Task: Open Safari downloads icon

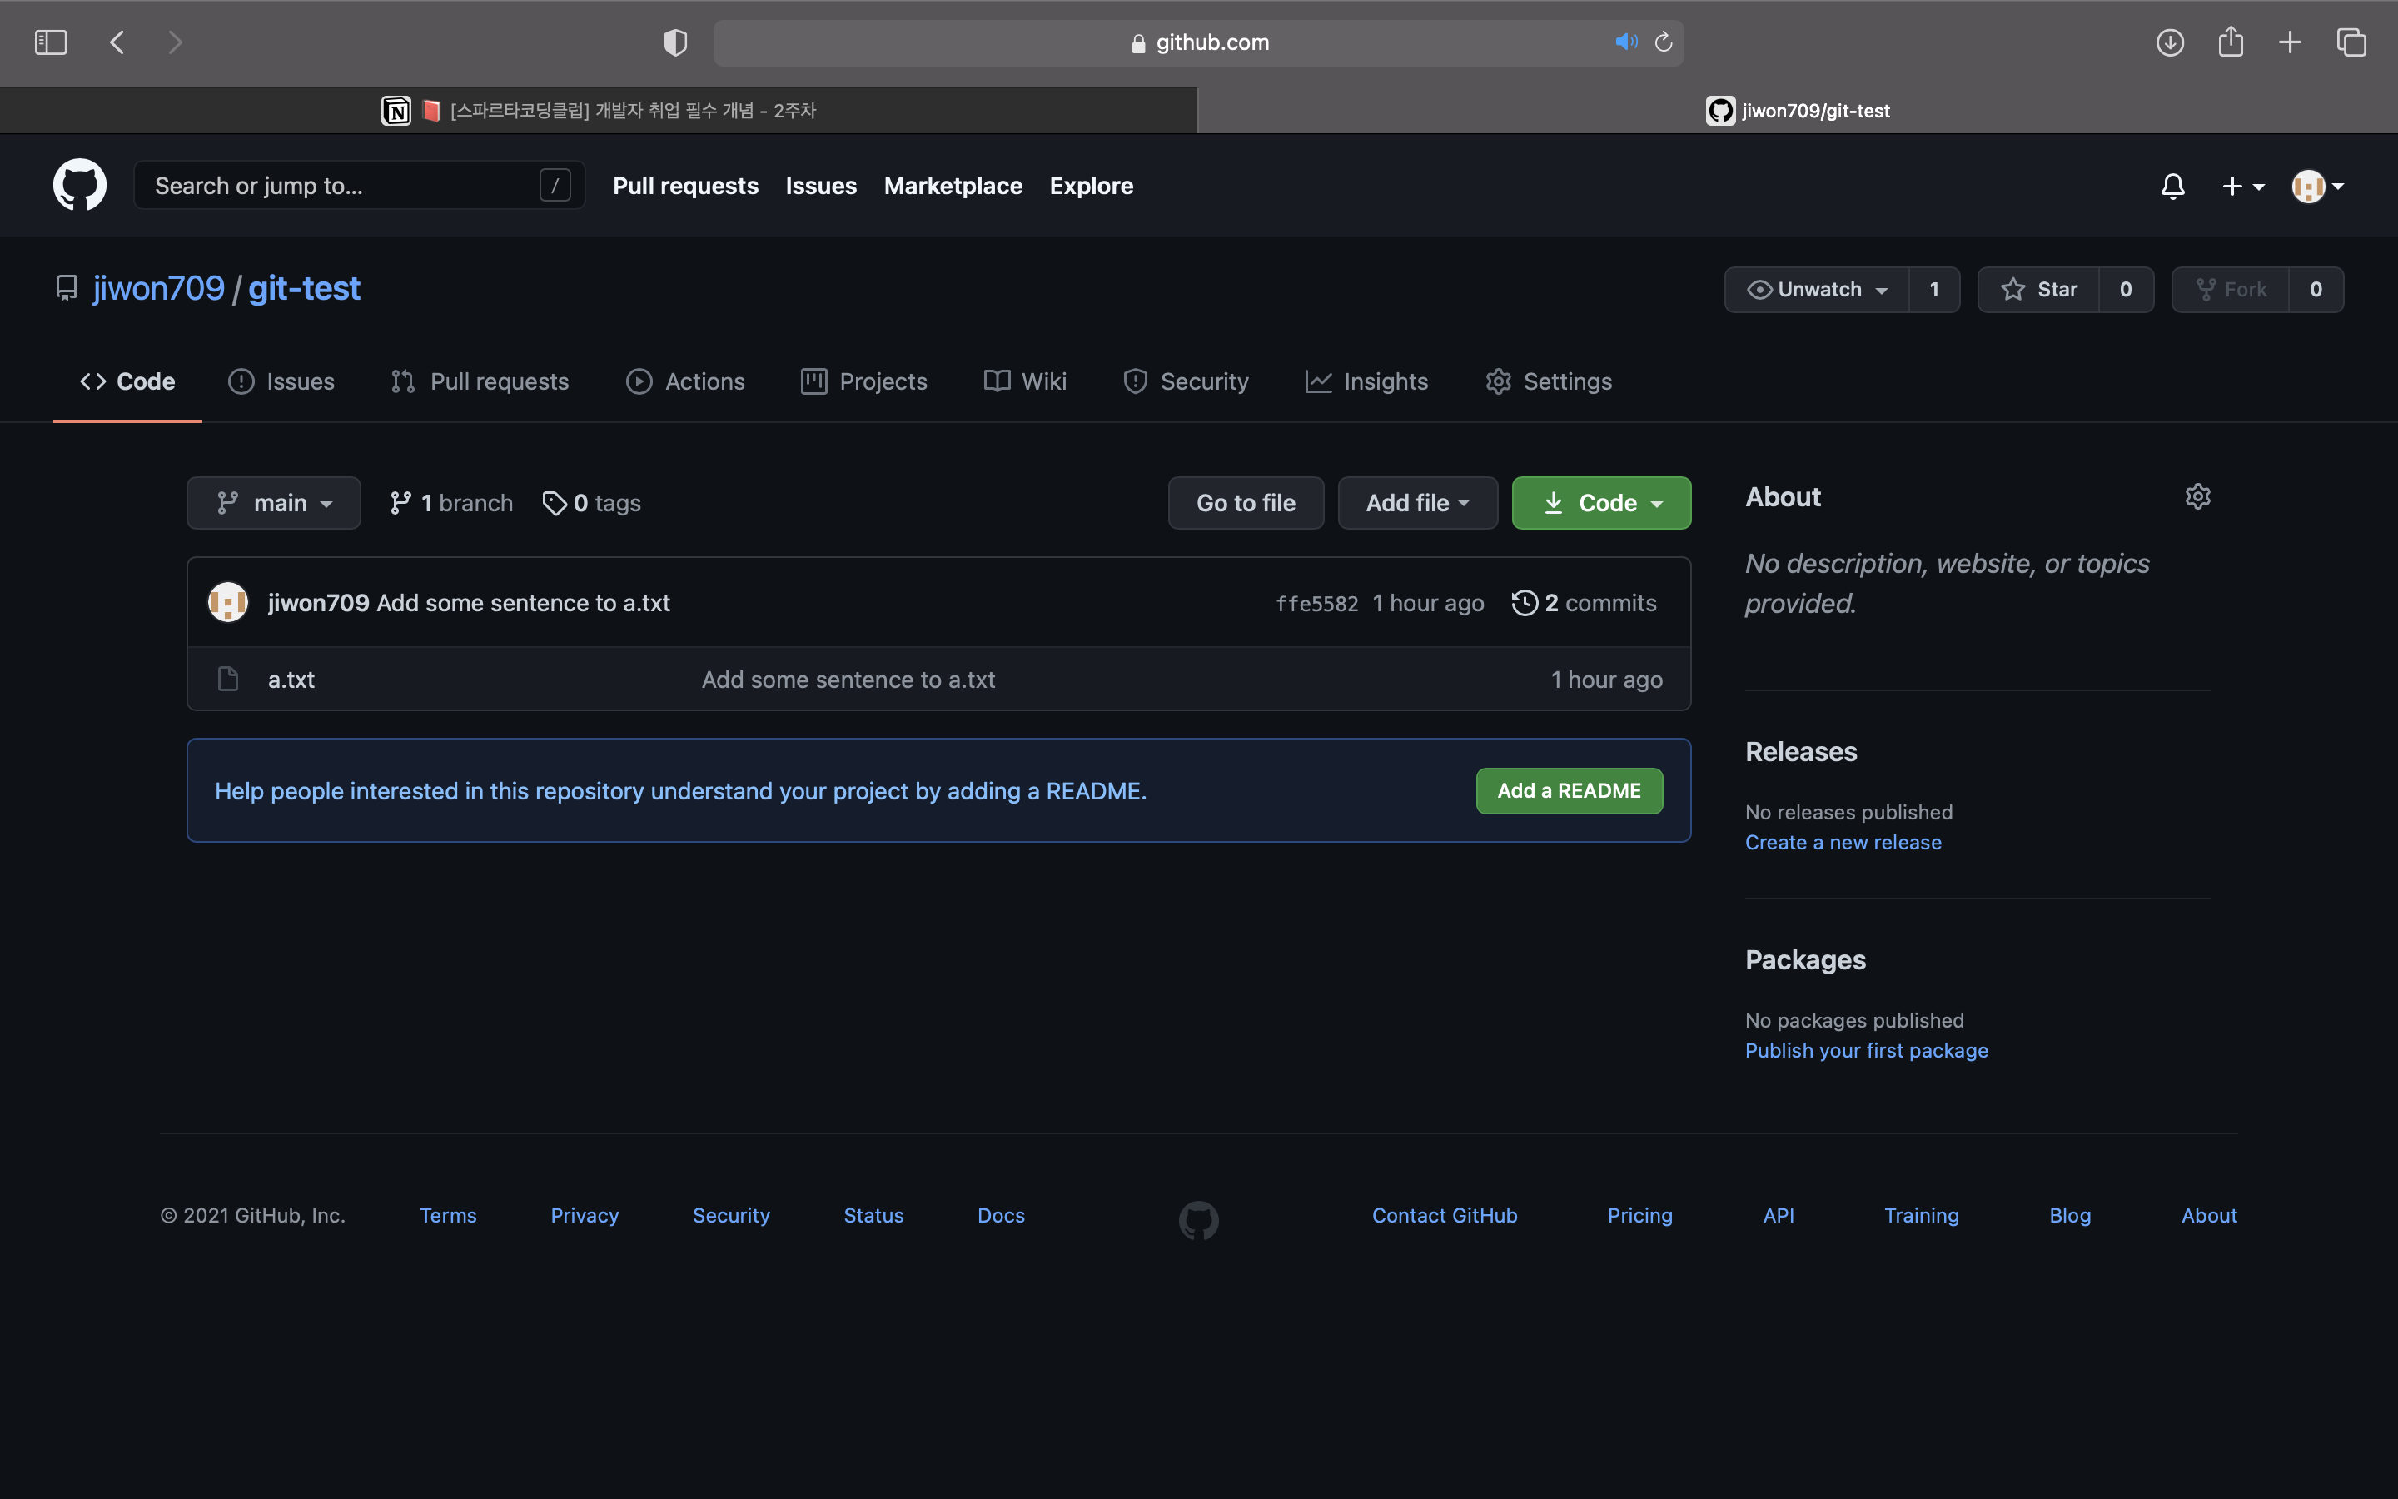Action: pos(2169,42)
